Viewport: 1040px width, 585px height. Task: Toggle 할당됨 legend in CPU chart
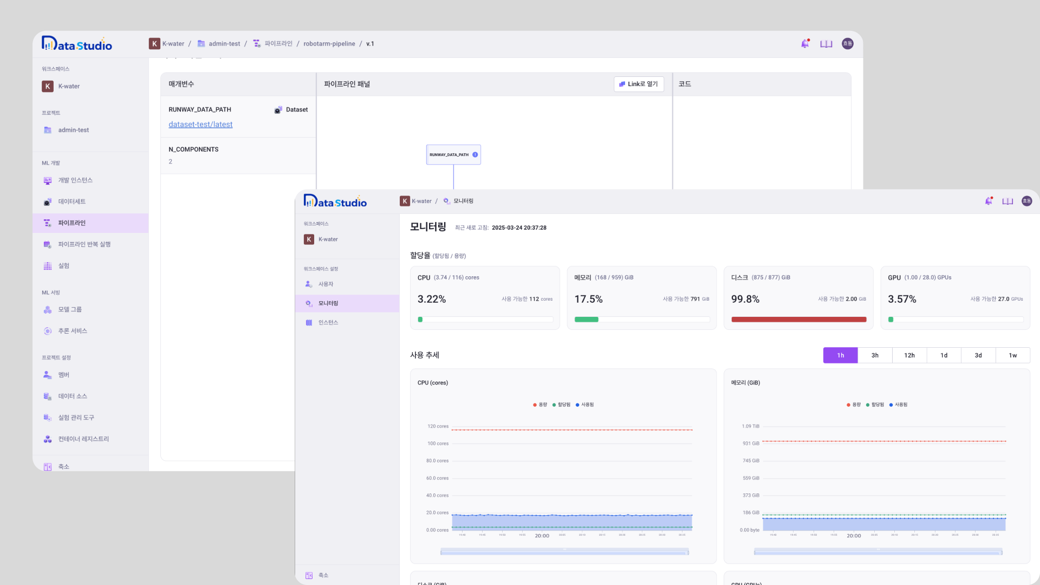pos(562,405)
